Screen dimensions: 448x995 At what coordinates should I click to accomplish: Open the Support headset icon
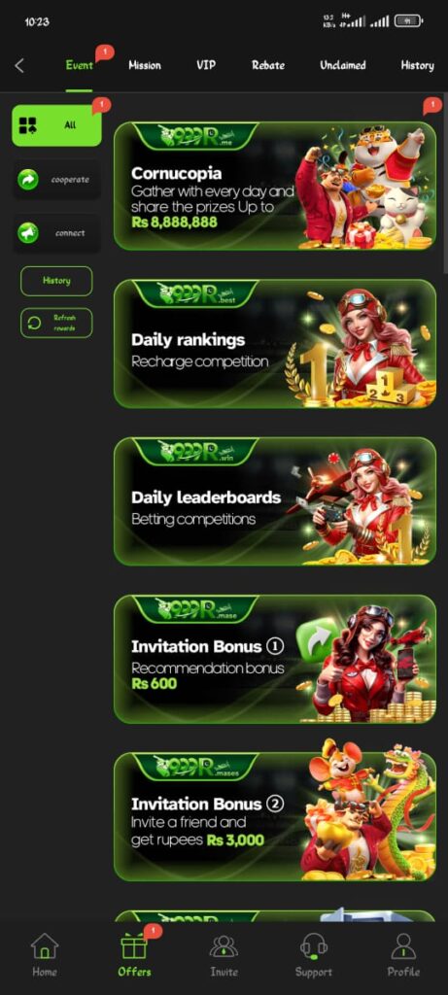pyautogui.click(x=314, y=946)
